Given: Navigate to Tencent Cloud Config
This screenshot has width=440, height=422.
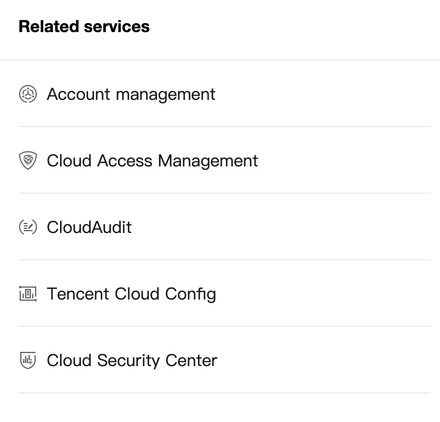Looking at the screenshot, I should click(131, 294).
